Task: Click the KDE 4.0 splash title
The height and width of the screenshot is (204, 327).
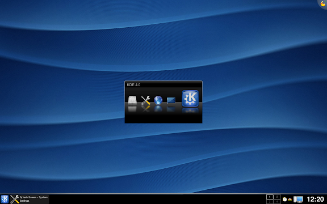Action: pyautogui.click(x=133, y=85)
